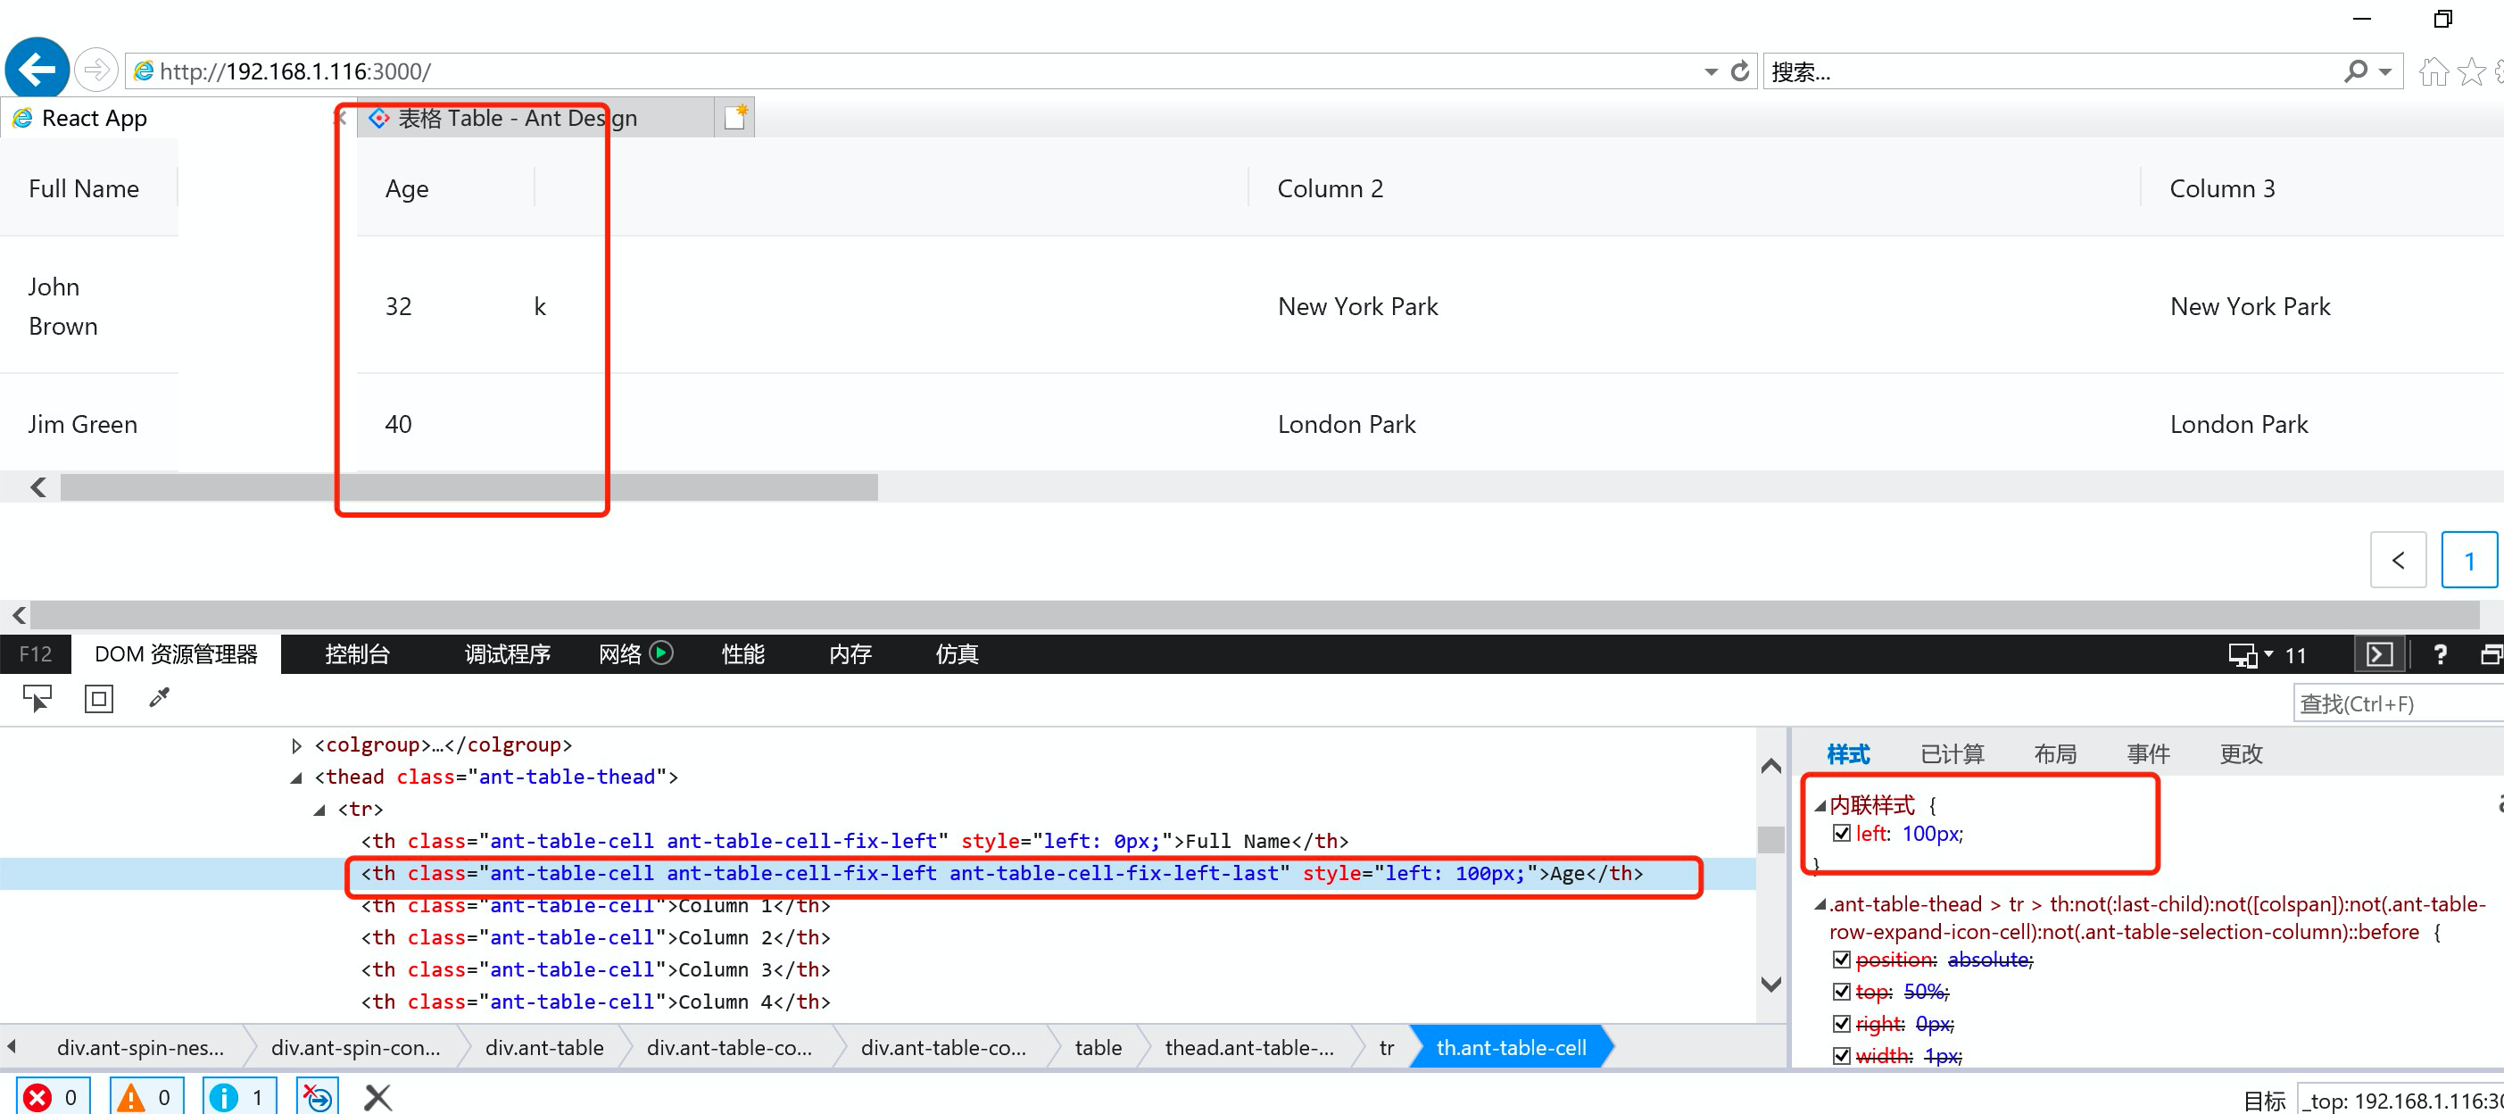This screenshot has height=1114, width=2504.
Task: Click the 查找 find input field
Action: (2396, 702)
